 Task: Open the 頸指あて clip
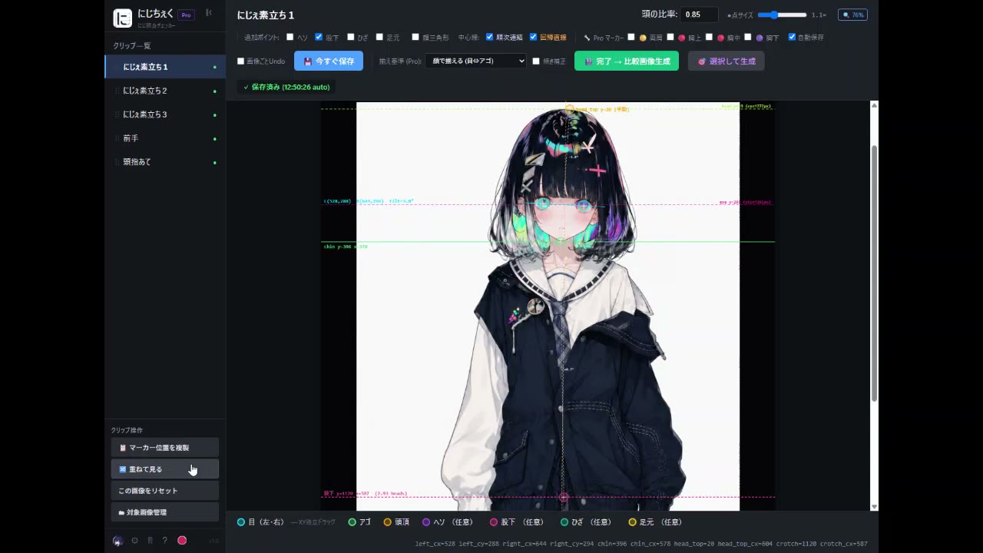point(164,162)
